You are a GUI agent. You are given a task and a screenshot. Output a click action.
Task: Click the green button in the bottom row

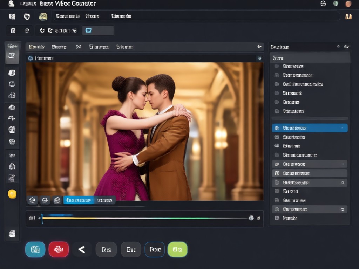[178, 249]
